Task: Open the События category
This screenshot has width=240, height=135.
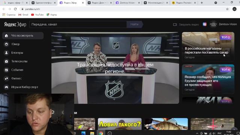Action: (x=17, y=70)
